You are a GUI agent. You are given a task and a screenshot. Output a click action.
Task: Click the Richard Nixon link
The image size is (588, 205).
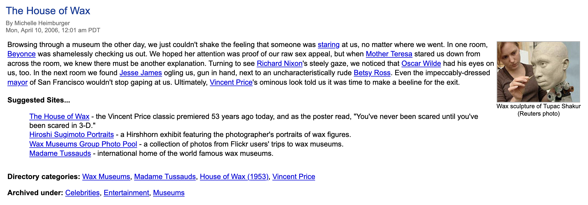pos(279,63)
